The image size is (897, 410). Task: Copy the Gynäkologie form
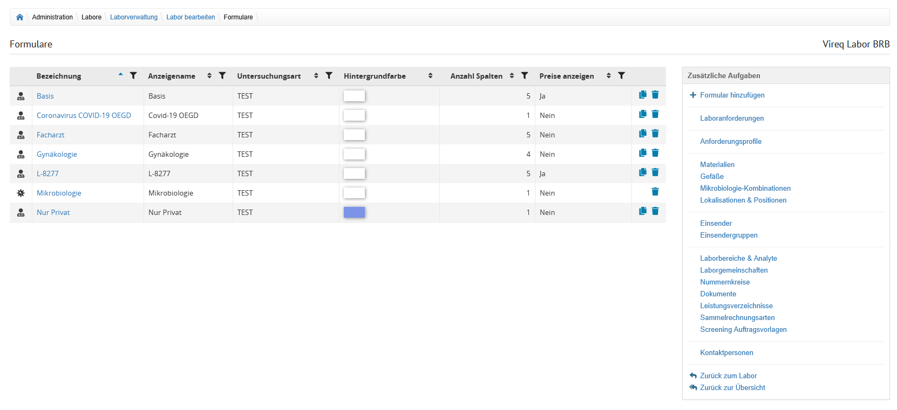(642, 153)
